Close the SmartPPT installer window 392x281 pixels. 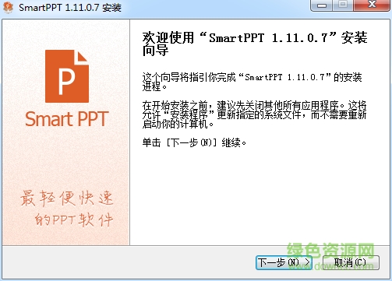(372, 5)
